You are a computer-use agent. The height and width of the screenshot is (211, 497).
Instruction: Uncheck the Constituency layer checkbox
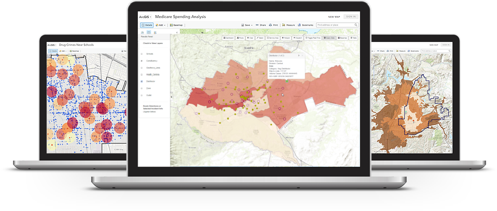142,61
